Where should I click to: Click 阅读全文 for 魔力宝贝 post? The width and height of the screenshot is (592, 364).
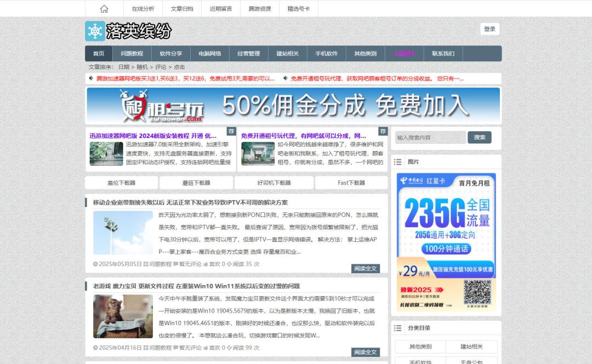pos(366,353)
